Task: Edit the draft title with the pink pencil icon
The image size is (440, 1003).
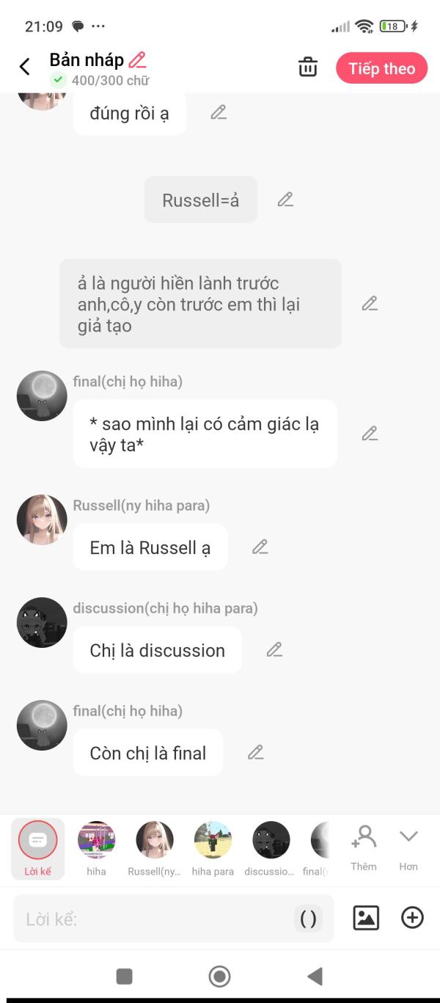Action: coord(137,60)
